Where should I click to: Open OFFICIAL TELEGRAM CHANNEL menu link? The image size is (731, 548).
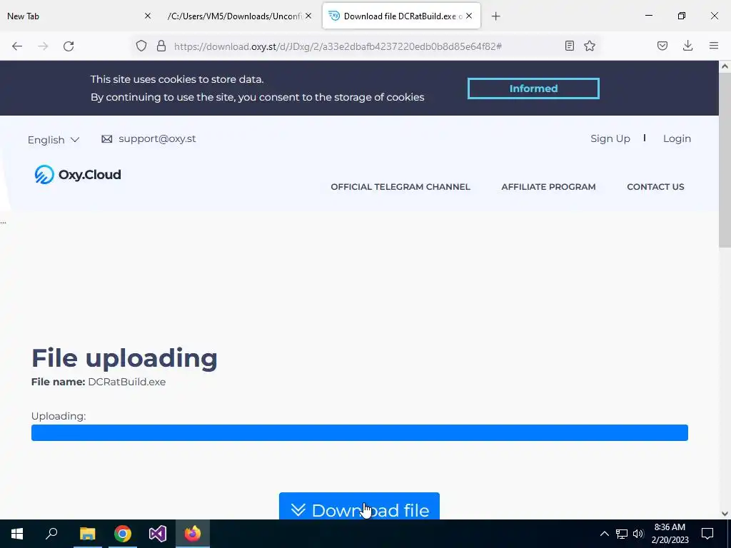(400, 187)
